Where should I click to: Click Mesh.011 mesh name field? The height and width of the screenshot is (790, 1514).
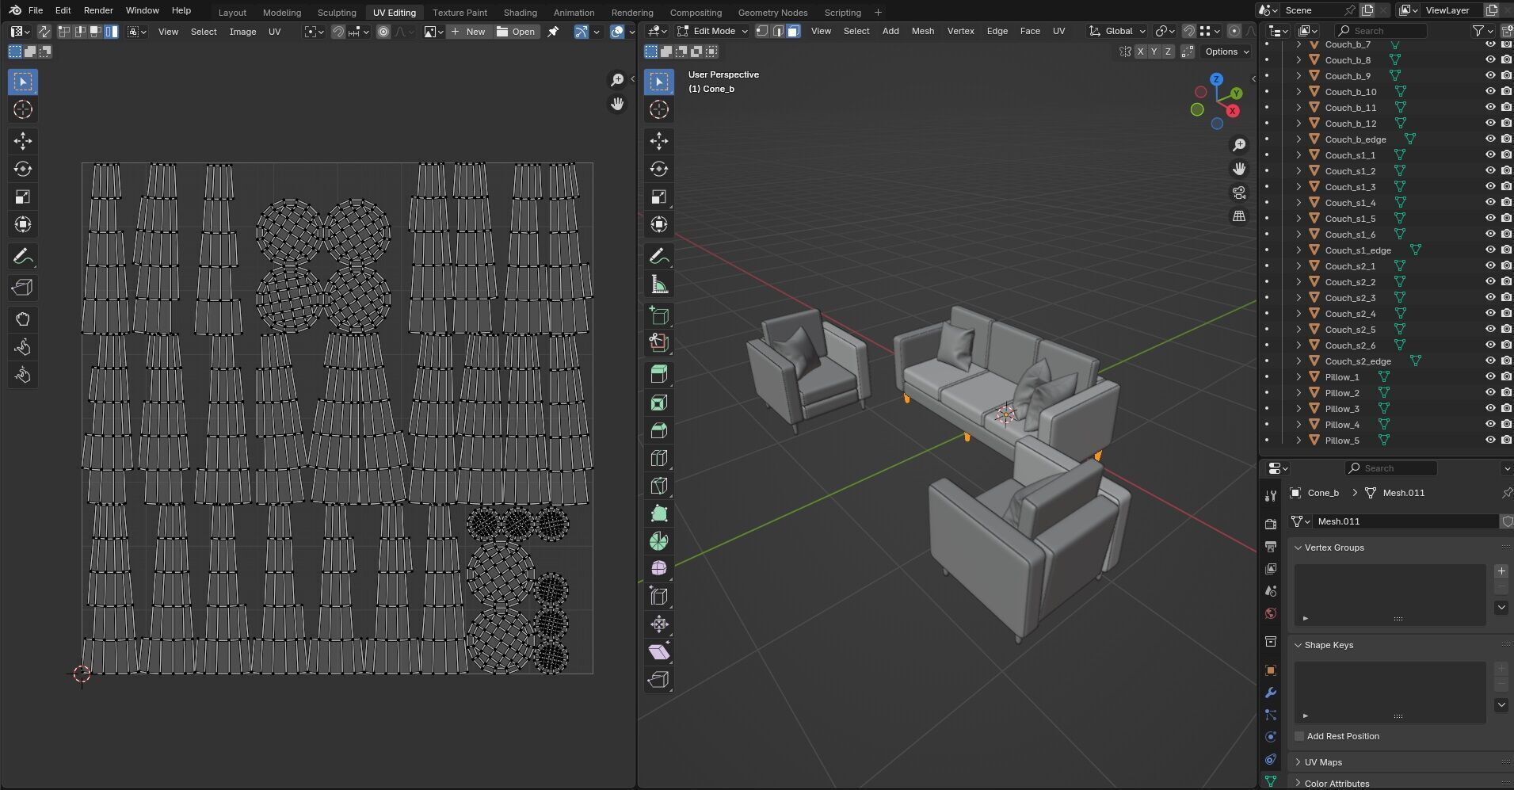(x=1405, y=521)
